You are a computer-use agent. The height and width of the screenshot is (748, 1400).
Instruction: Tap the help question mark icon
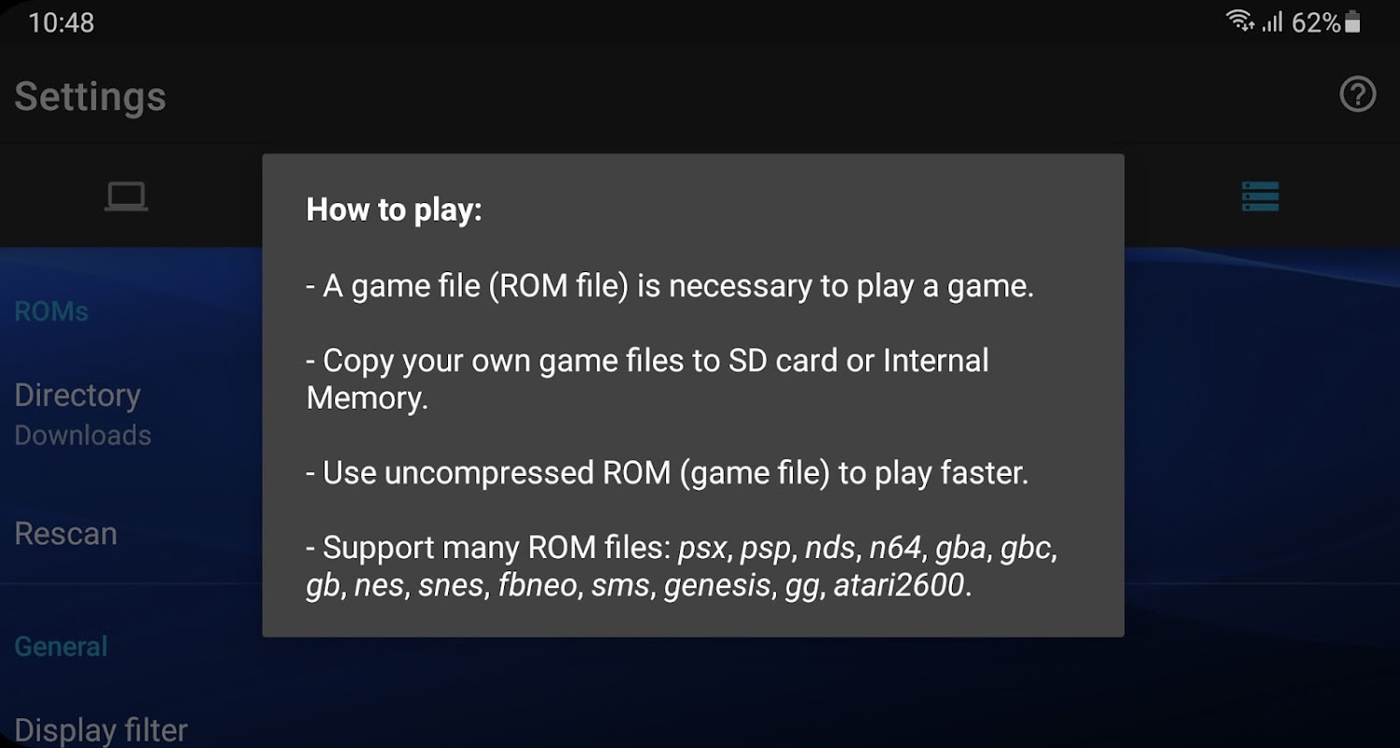click(1357, 95)
